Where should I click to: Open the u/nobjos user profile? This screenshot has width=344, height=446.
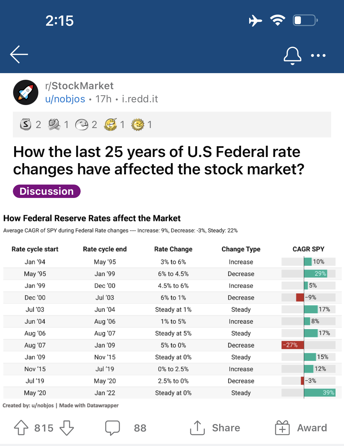click(x=65, y=99)
